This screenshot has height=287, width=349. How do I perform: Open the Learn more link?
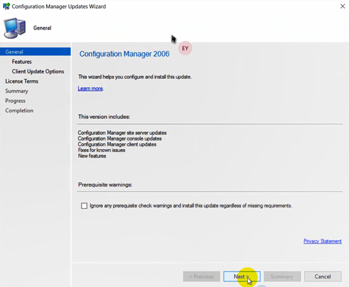(x=90, y=89)
